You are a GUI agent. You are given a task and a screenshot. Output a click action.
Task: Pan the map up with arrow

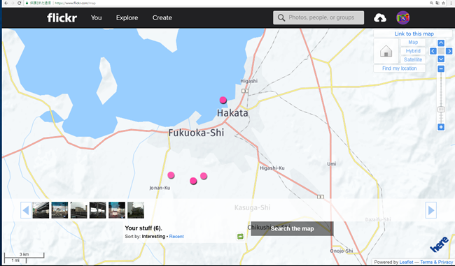[x=441, y=43]
